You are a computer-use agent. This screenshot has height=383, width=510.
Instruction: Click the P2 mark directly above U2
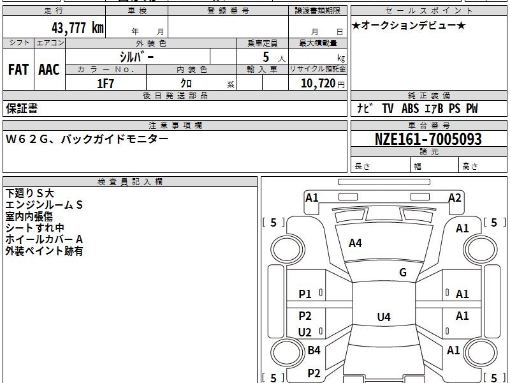305,315
